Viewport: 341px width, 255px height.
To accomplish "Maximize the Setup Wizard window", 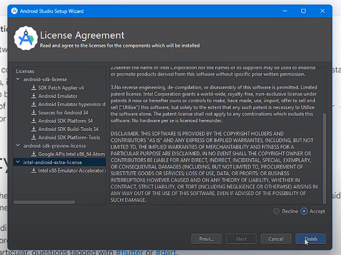I will point(304,11).
